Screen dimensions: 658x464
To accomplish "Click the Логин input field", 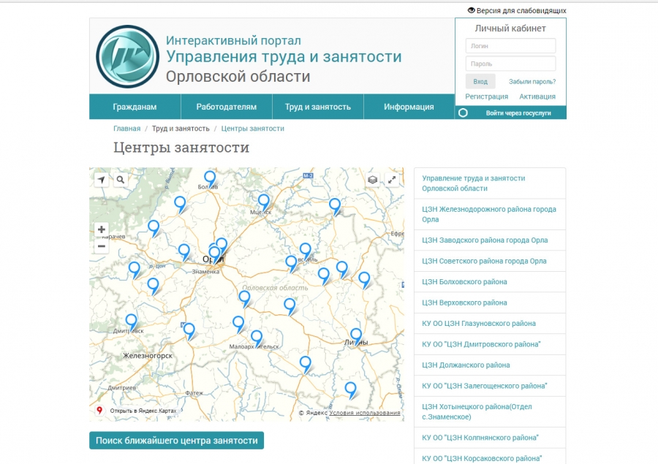I will click(511, 46).
